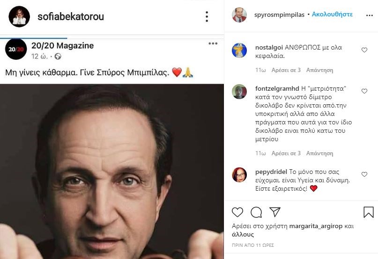Save post with the bookmark icon
The image size is (378, 259).
pos(369,212)
